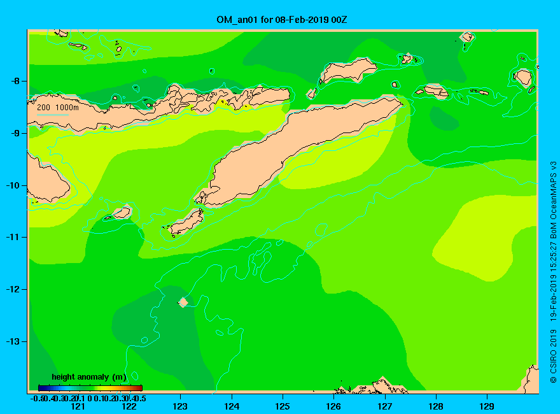Click latitude label -8
This screenshot has height=414, width=560.
coord(15,81)
